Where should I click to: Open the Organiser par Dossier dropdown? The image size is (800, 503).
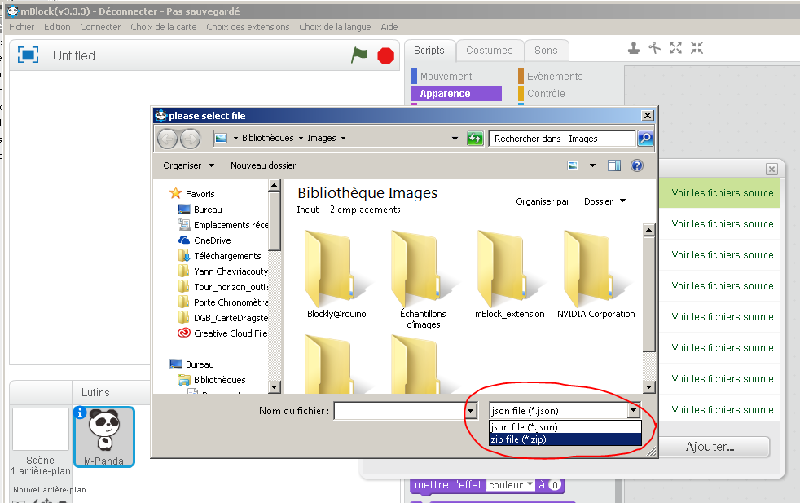[x=609, y=201]
